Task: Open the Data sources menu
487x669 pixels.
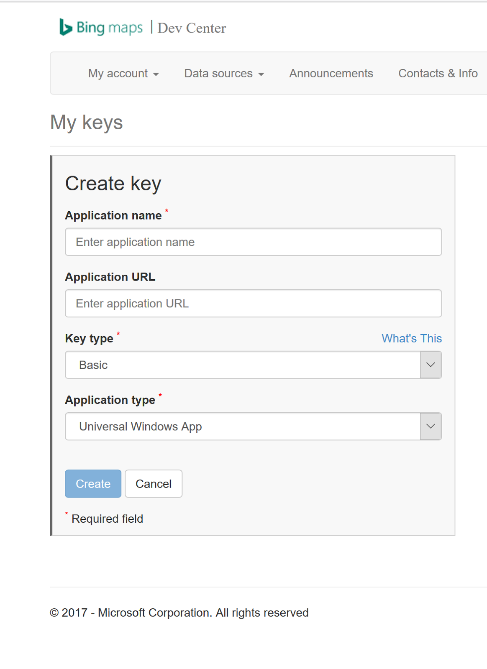Action: pos(218,74)
